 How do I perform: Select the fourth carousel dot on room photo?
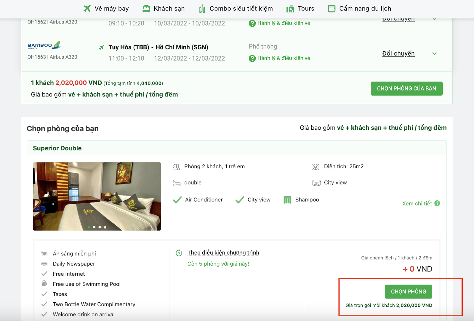click(105, 227)
